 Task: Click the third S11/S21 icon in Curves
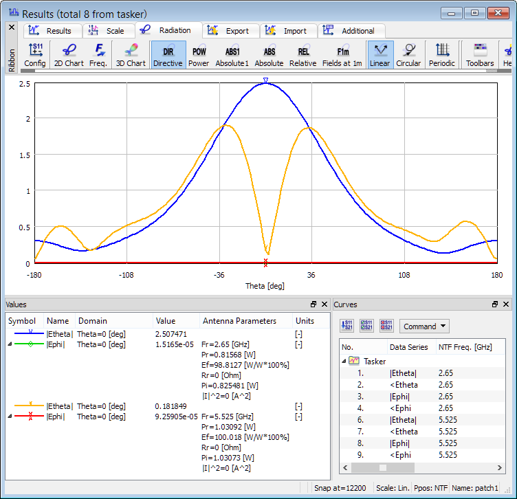coord(387,326)
